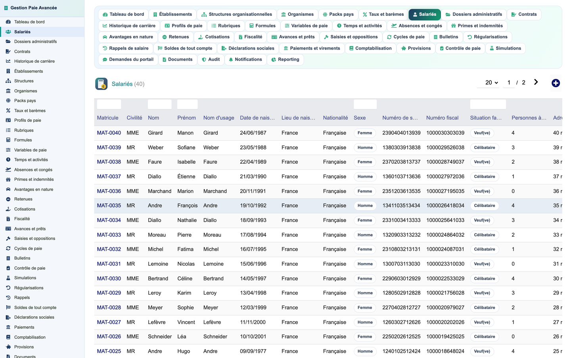Add a new salarié with plus icon
This screenshot has height=358, width=573.
click(556, 83)
